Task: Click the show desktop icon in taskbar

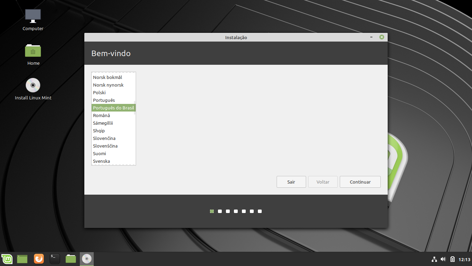Action: click(22, 259)
